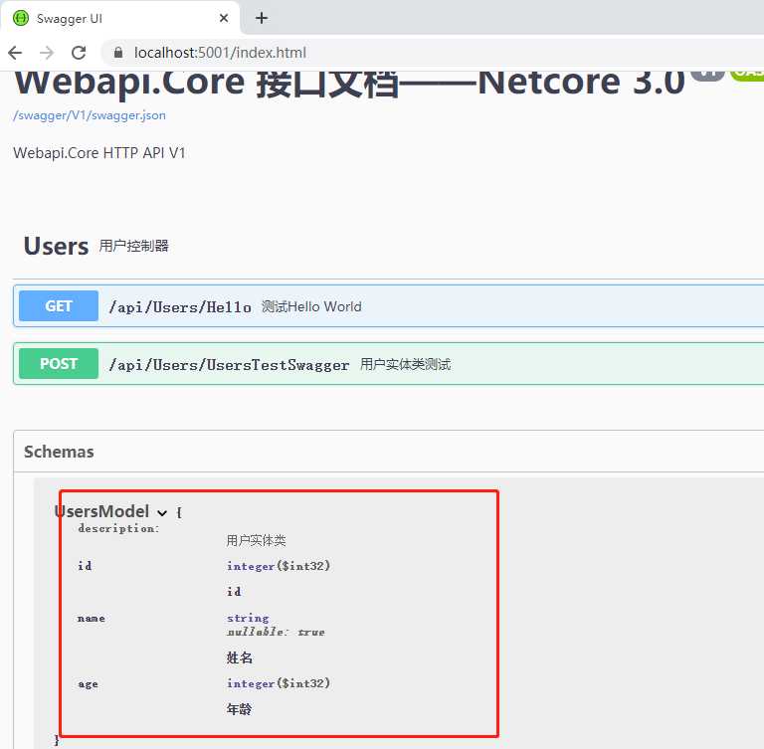
Task: Click the id property label in UsersModel
Action: point(85,565)
